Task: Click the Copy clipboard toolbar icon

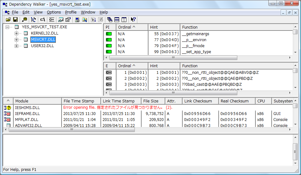Action: [25, 19]
